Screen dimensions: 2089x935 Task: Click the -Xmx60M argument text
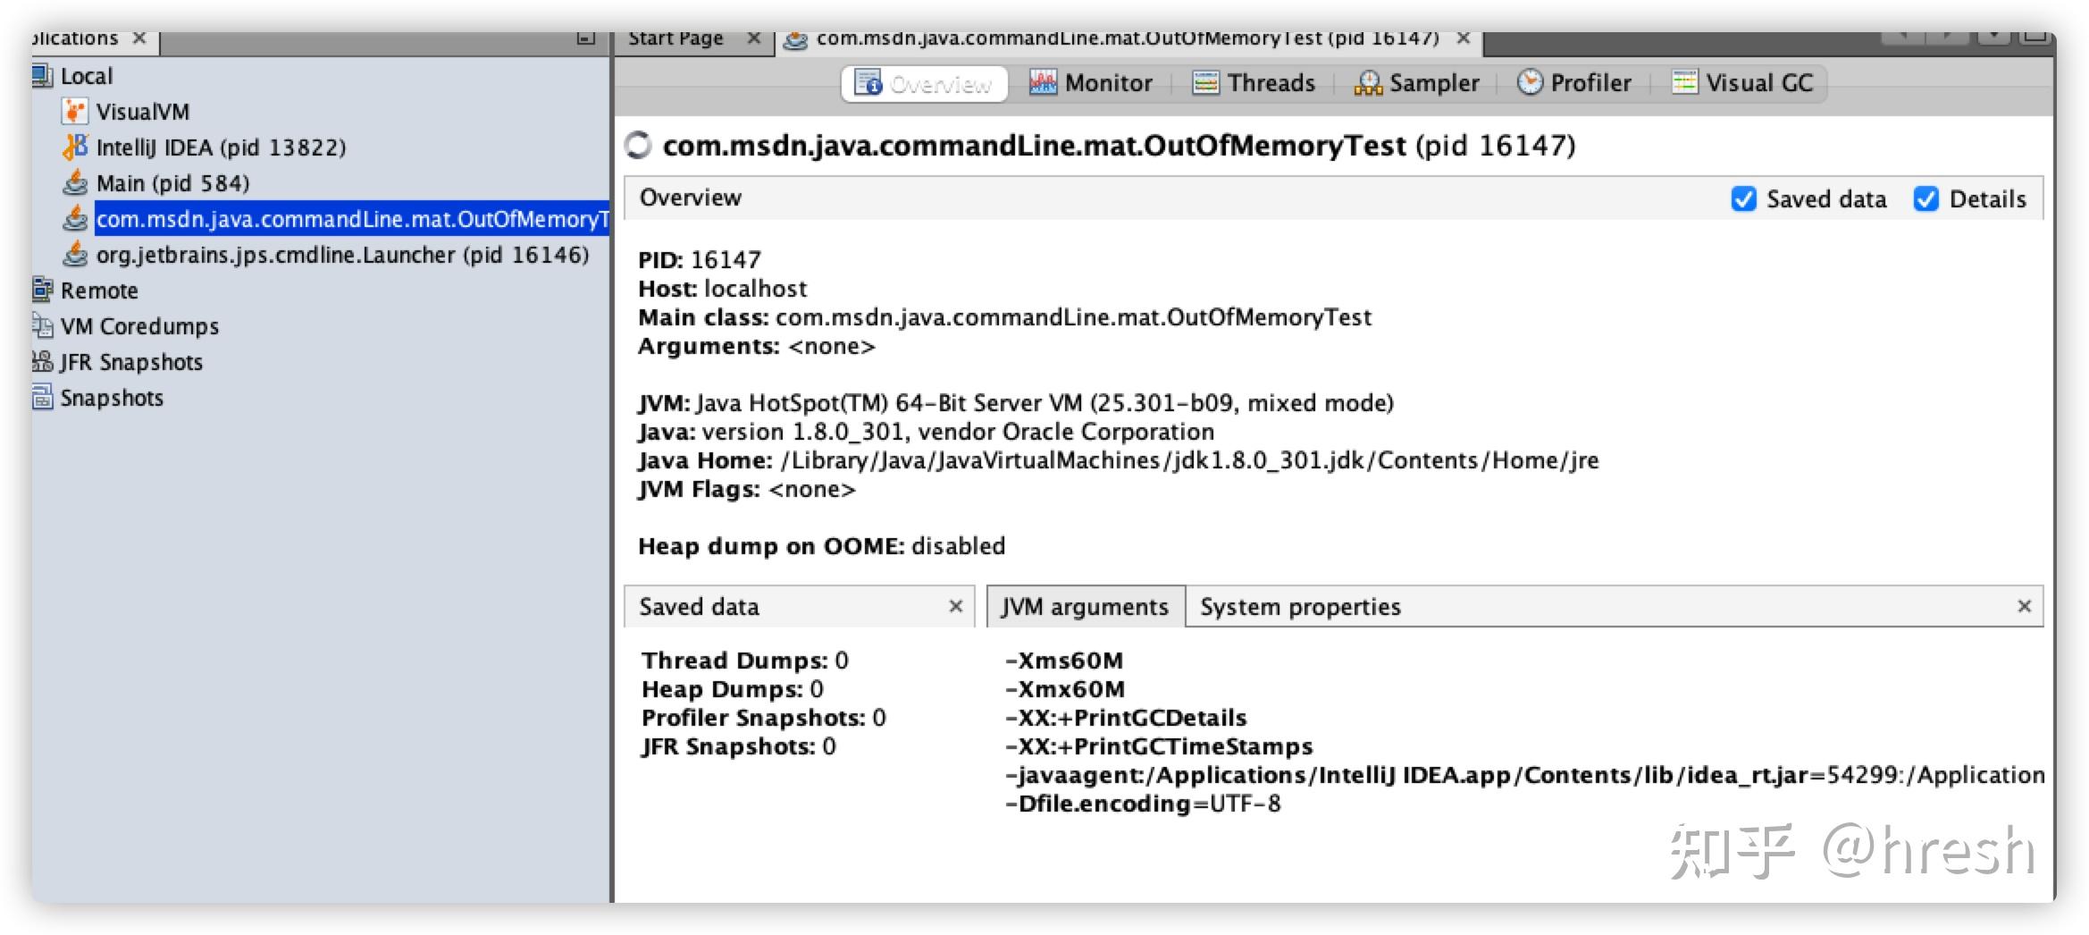point(1065,688)
